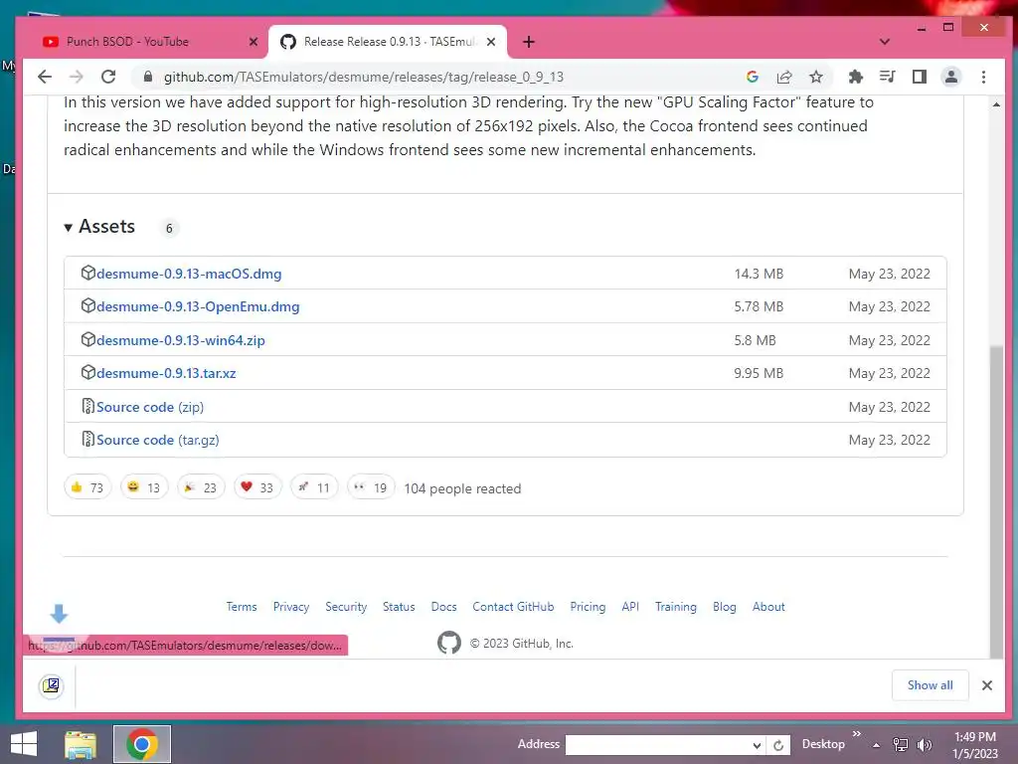Open the Google icon in address bar
1018x764 pixels.
click(x=752, y=77)
